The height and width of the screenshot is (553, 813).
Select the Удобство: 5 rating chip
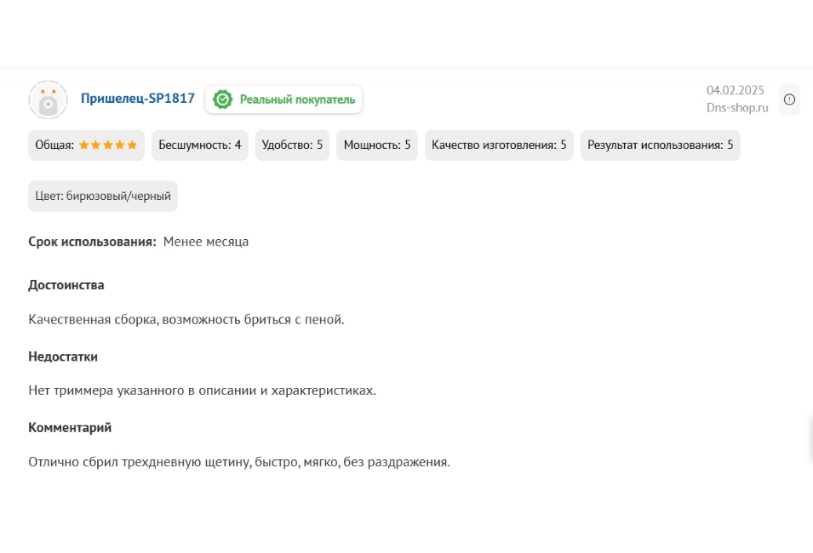click(x=292, y=145)
